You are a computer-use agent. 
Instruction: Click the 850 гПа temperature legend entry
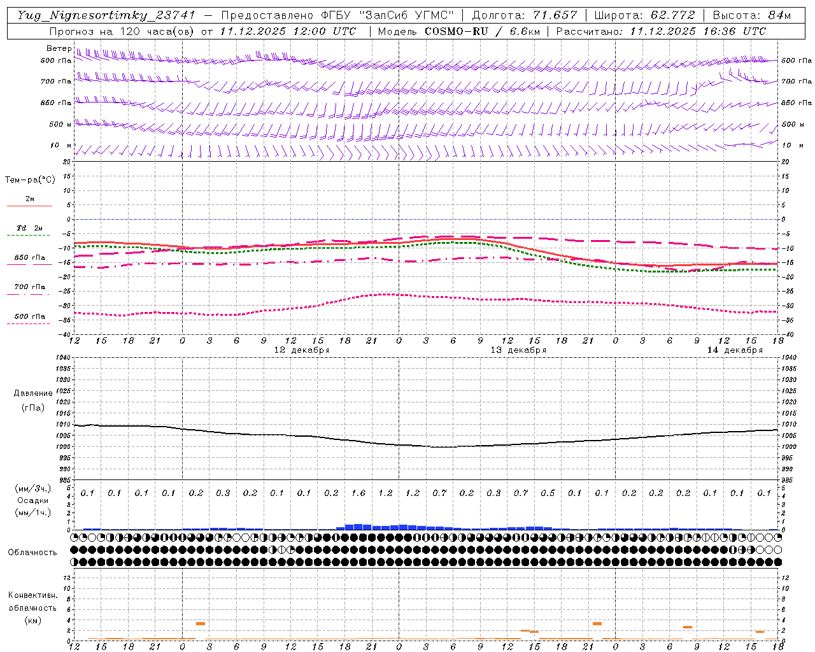click(30, 258)
